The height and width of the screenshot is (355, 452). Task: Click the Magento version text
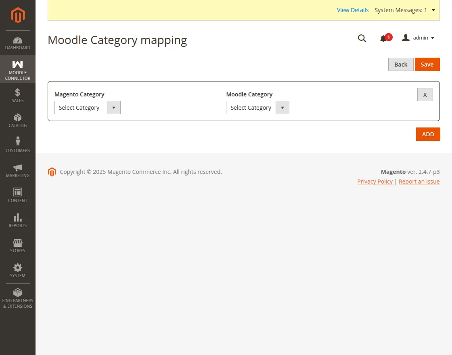(410, 172)
